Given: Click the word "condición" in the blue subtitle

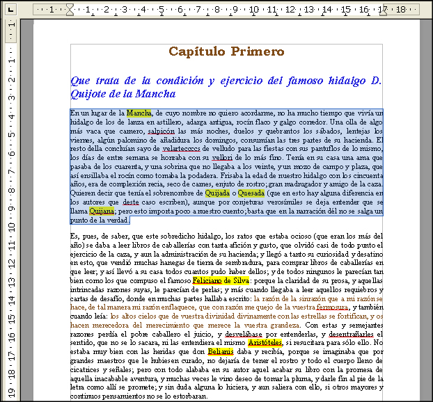Looking at the screenshot, I should coord(180,81).
